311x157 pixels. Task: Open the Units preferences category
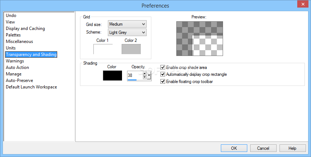[11, 48]
